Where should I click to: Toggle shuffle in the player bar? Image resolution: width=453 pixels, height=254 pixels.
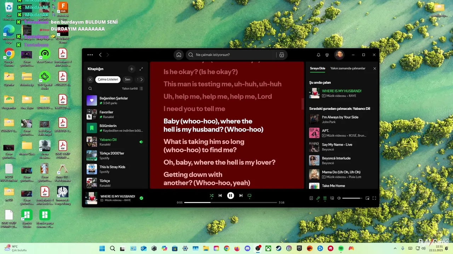point(211,195)
